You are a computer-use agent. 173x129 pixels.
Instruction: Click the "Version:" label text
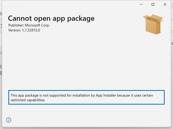15,30
